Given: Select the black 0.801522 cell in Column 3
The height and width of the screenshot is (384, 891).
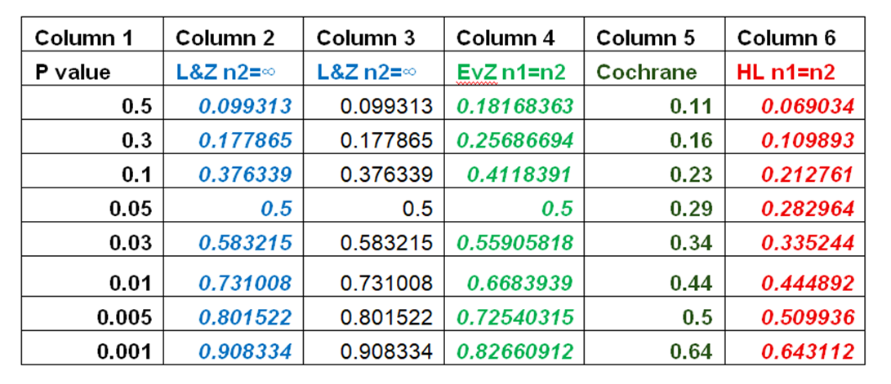Looking at the screenshot, I should point(385,316).
